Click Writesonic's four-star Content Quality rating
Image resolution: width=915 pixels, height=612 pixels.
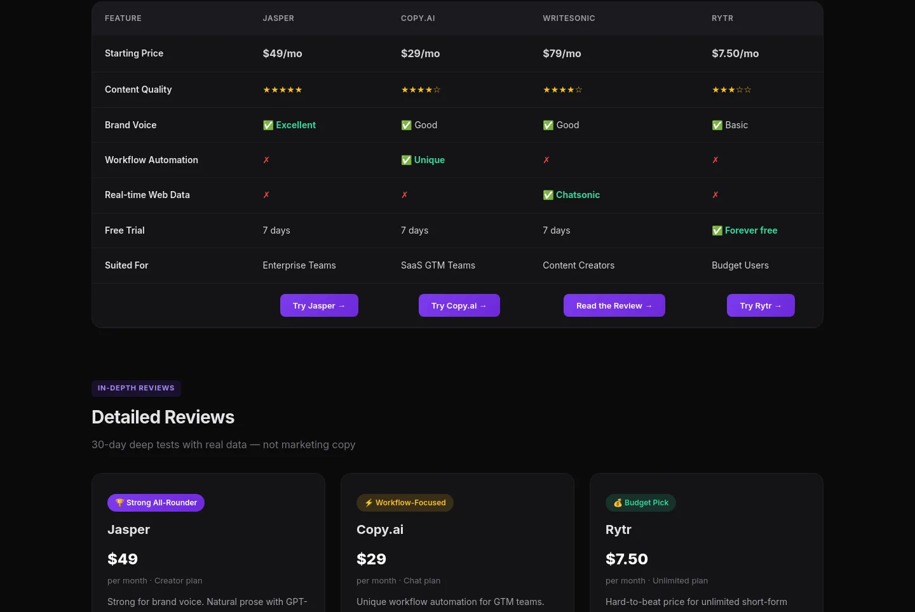pyautogui.click(x=562, y=90)
